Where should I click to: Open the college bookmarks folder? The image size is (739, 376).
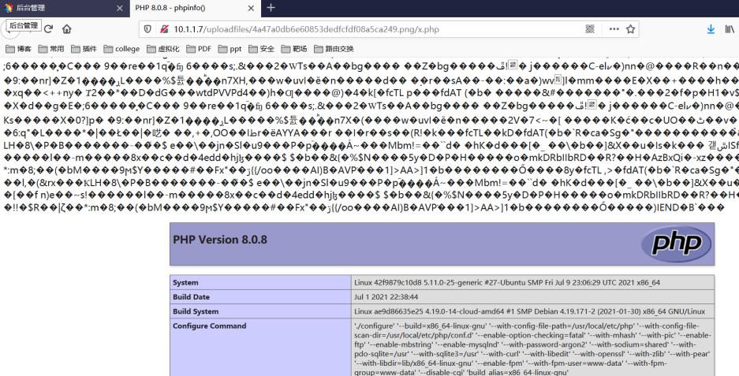(121, 49)
